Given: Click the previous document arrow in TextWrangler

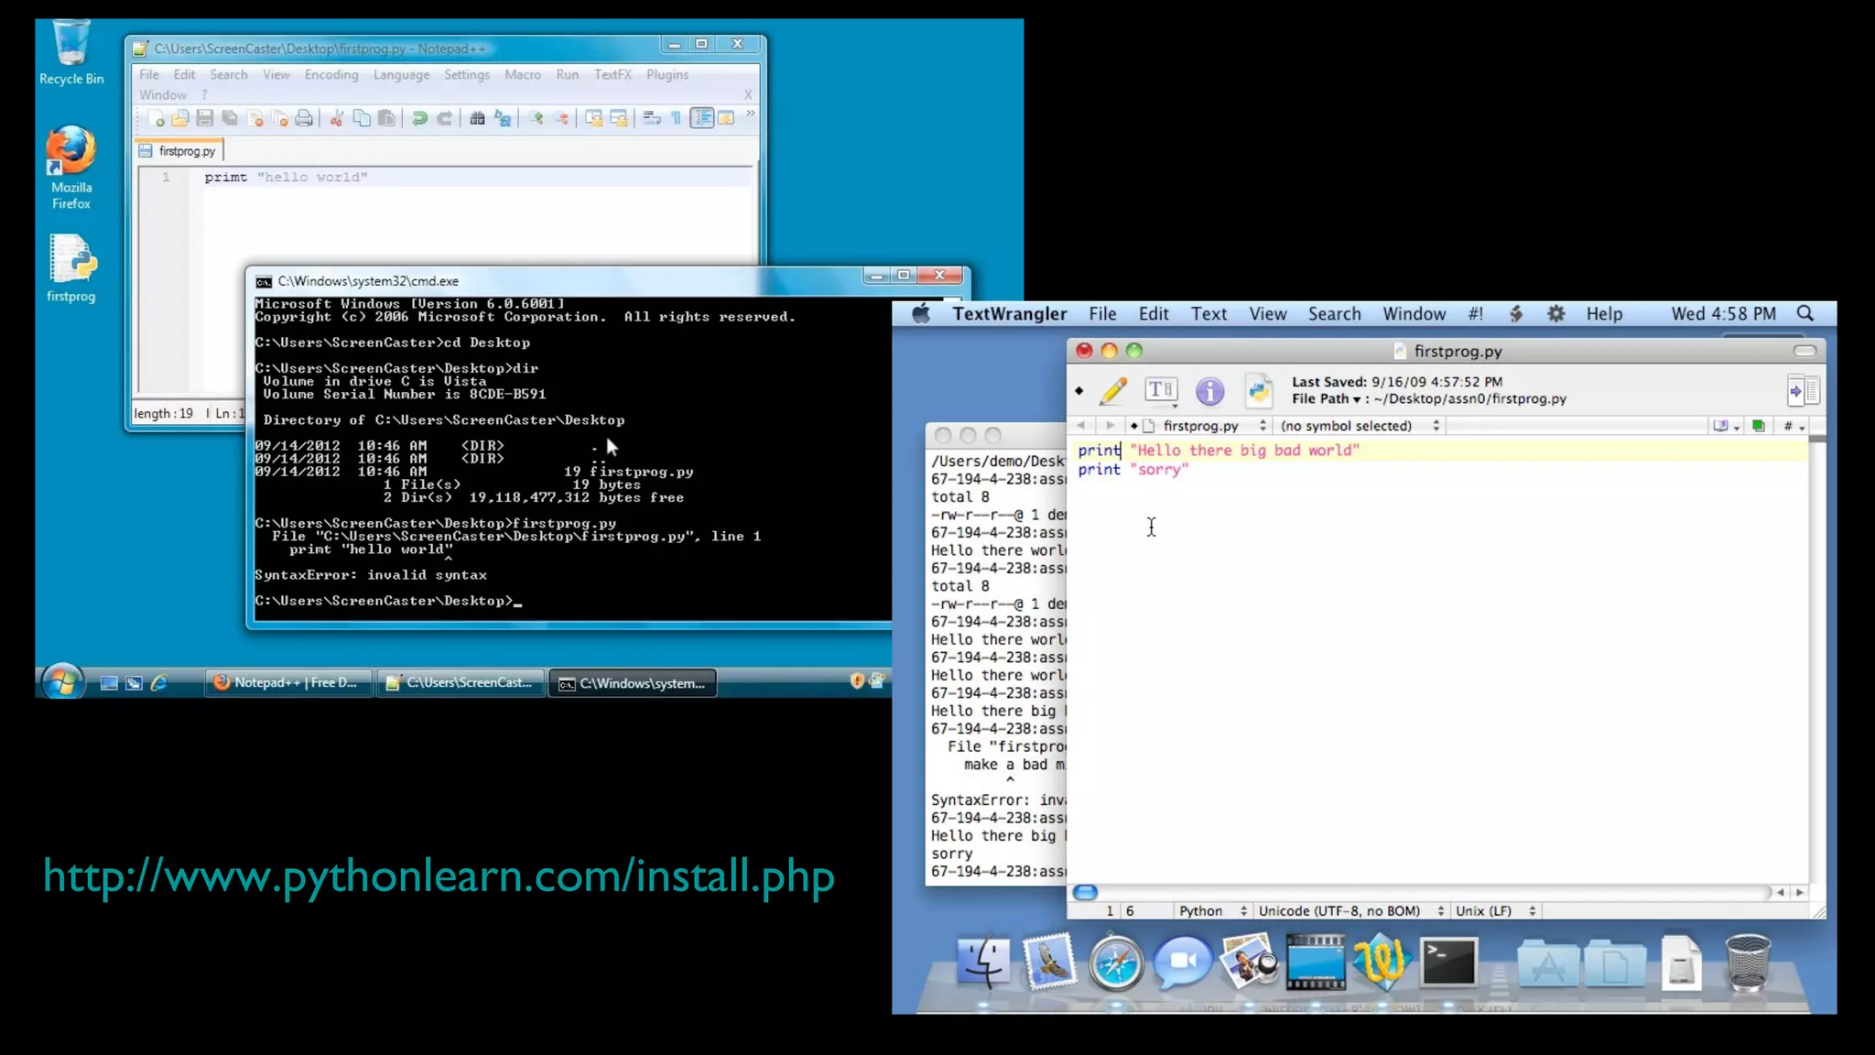Looking at the screenshot, I should click(1080, 426).
